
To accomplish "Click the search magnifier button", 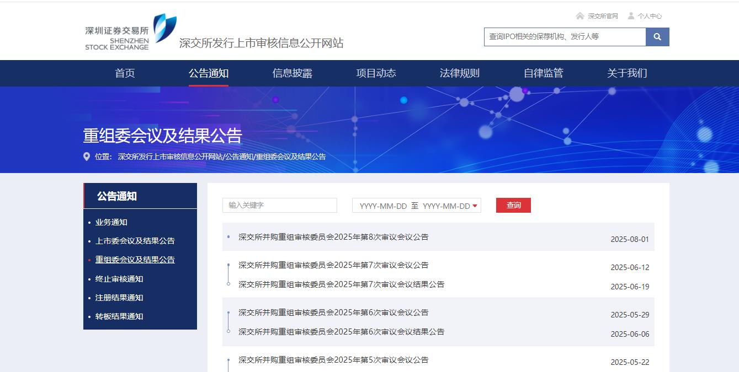I will (657, 37).
